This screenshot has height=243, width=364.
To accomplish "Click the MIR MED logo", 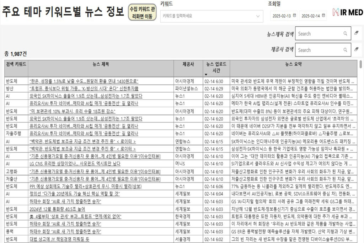I will pyautogui.click(x=348, y=12).
